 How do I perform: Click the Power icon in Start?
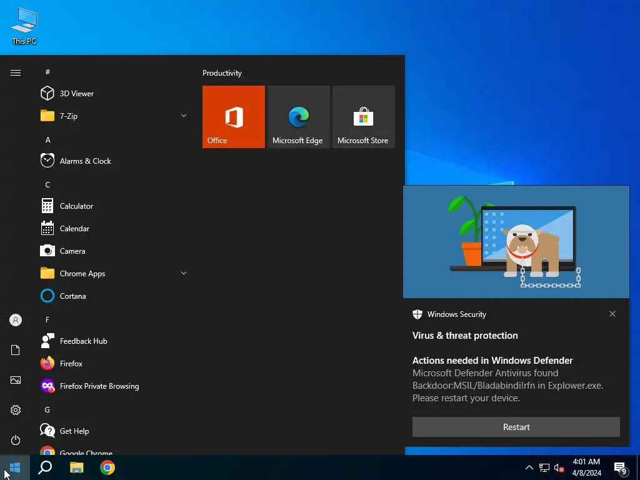click(x=16, y=440)
